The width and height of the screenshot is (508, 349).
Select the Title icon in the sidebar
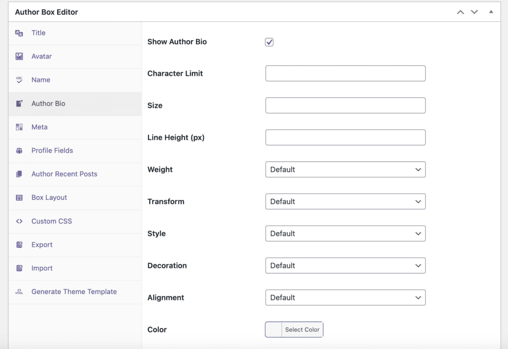pyautogui.click(x=20, y=33)
